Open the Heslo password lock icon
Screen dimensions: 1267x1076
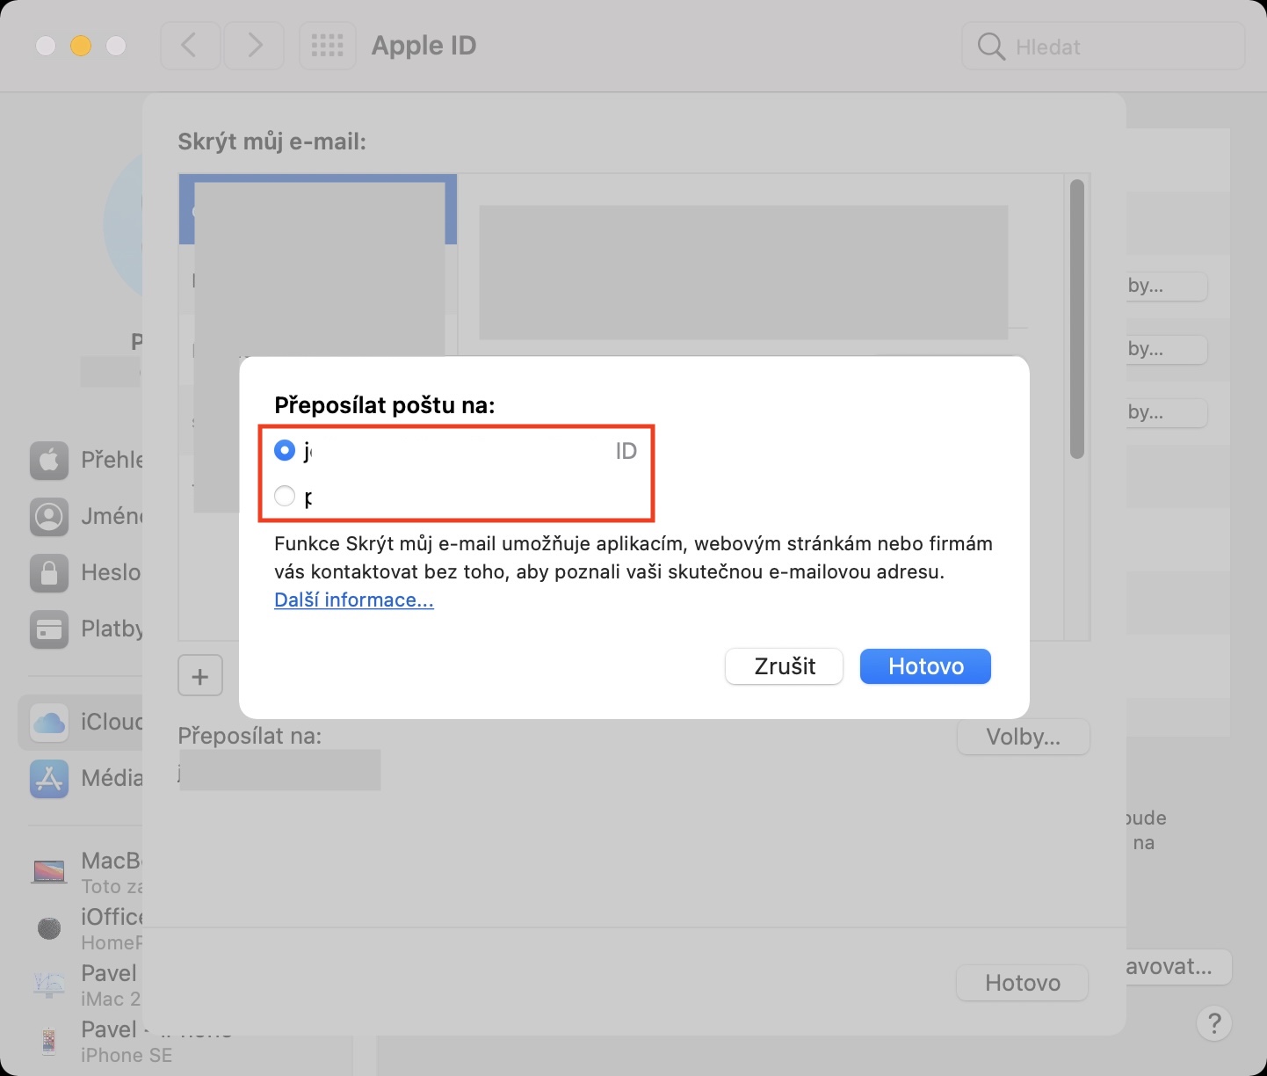point(49,572)
